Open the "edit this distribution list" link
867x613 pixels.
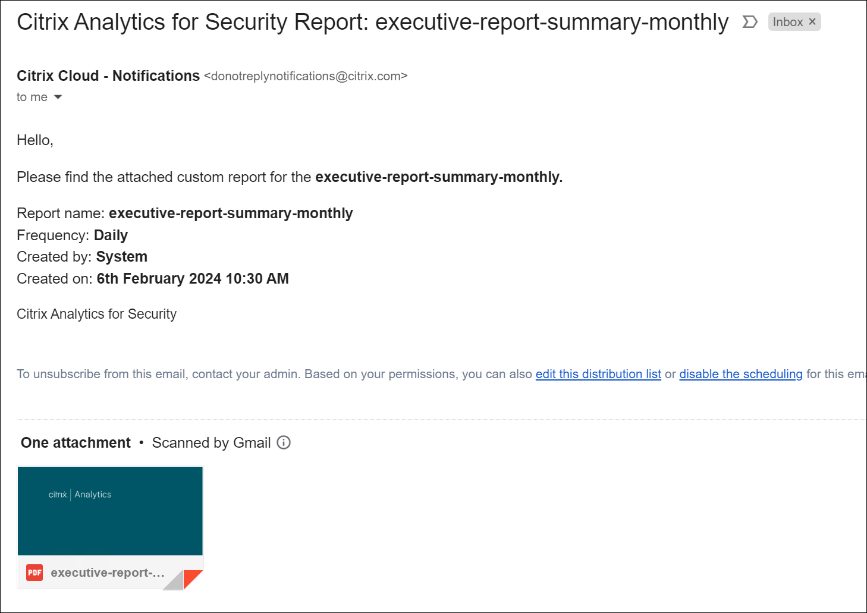pos(598,374)
